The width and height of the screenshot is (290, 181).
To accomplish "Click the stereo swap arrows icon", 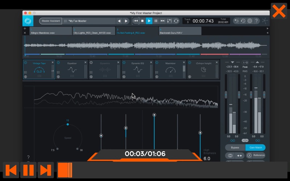I will click(x=239, y=156).
